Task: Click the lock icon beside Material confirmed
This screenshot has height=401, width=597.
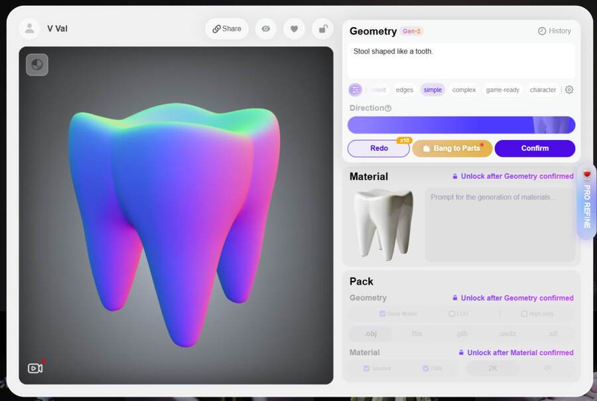Action: [461, 353]
